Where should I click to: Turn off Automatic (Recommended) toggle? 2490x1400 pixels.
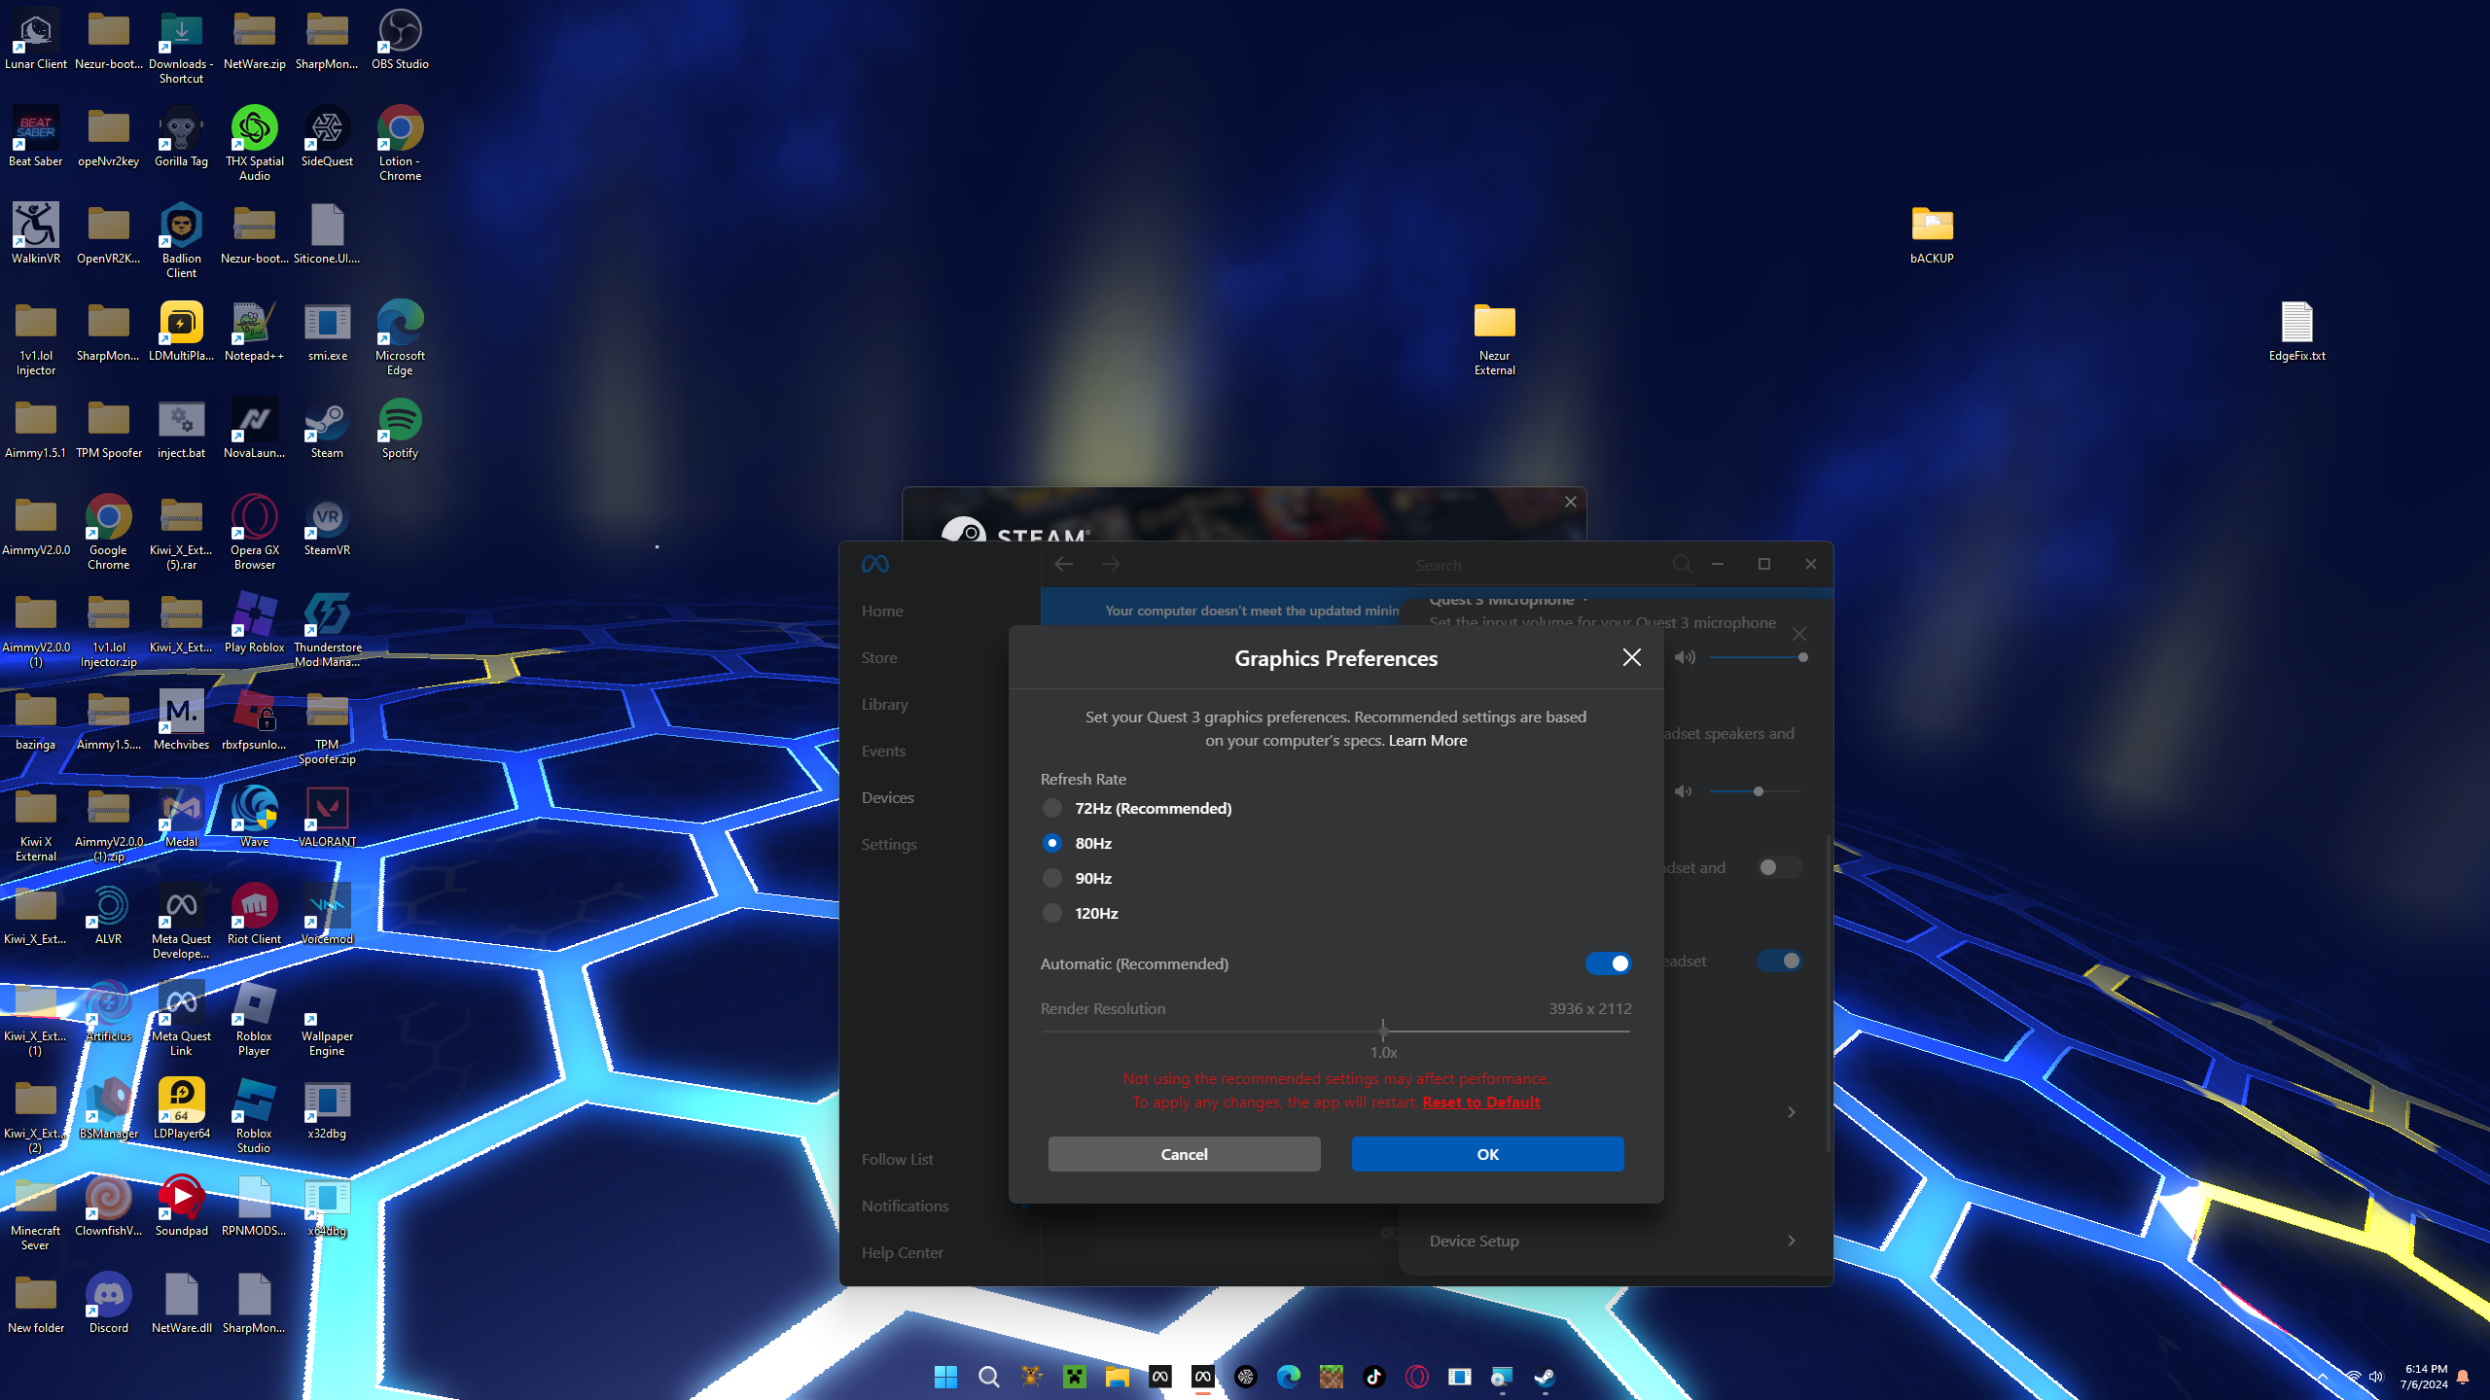click(x=1608, y=963)
